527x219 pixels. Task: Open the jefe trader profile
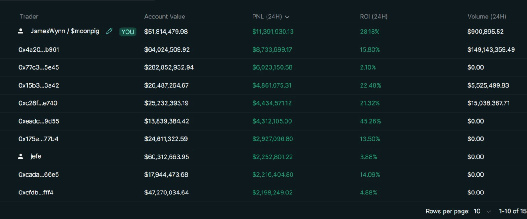[x=36, y=156]
